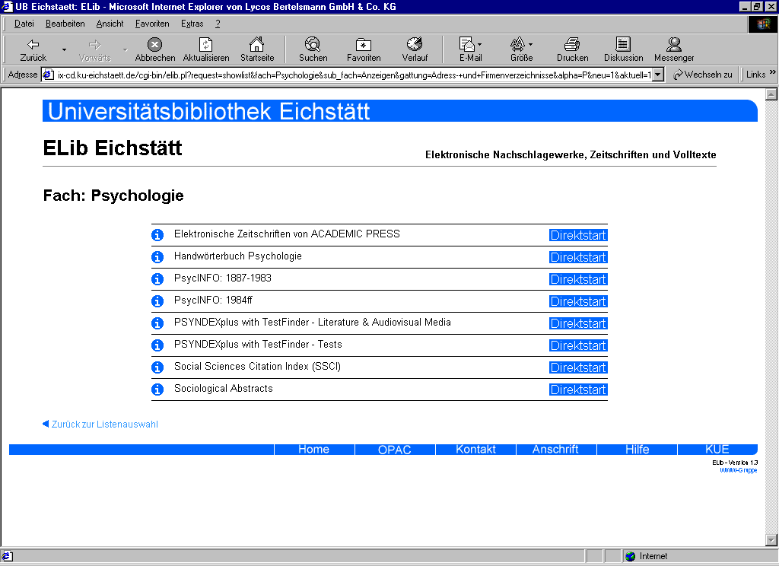Open Anschrift in the footer navigation
This screenshot has width=779, height=566.
556,449
